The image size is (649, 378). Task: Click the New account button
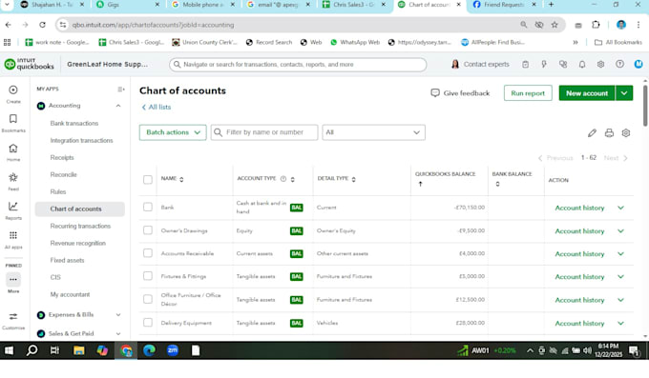pos(587,93)
